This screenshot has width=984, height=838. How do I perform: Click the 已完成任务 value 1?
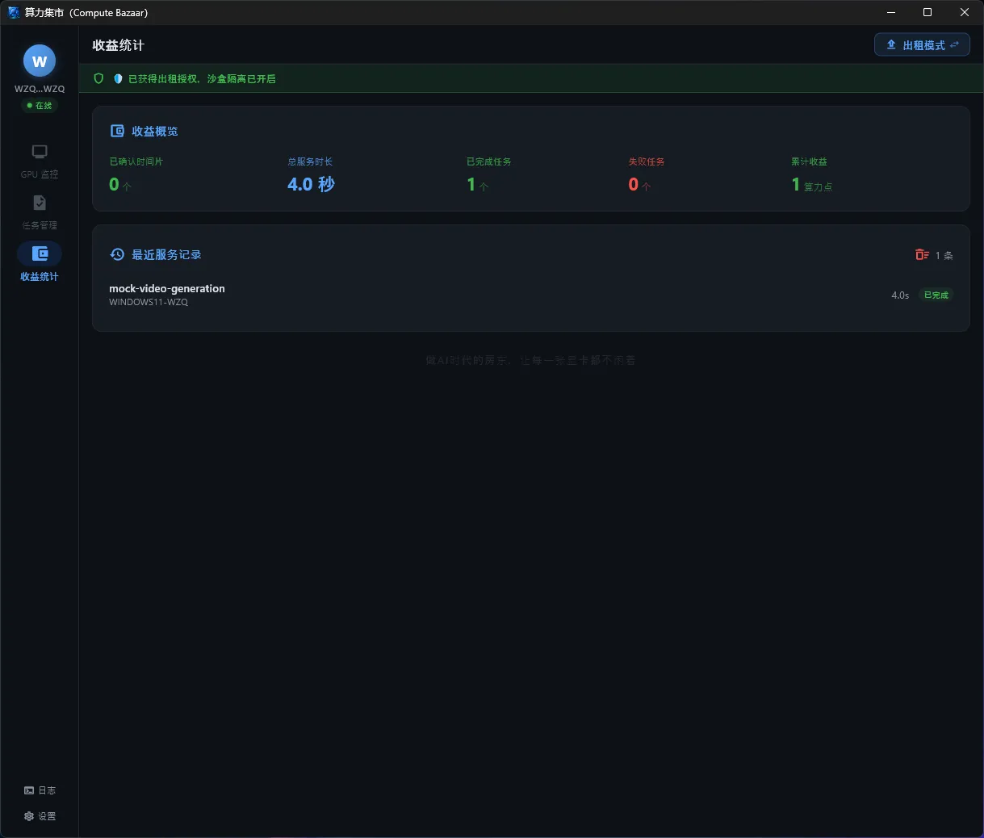click(x=471, y=184)
